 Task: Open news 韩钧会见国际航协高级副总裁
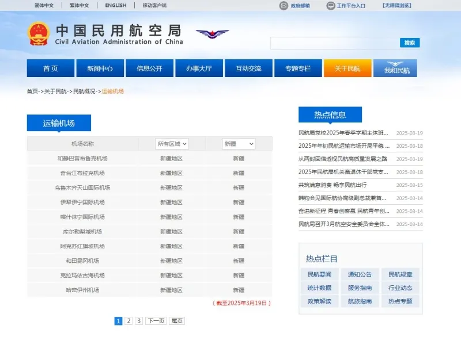point(342,198)
